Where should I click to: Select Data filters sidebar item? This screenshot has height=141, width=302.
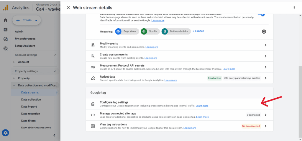[x=29, y=121]
